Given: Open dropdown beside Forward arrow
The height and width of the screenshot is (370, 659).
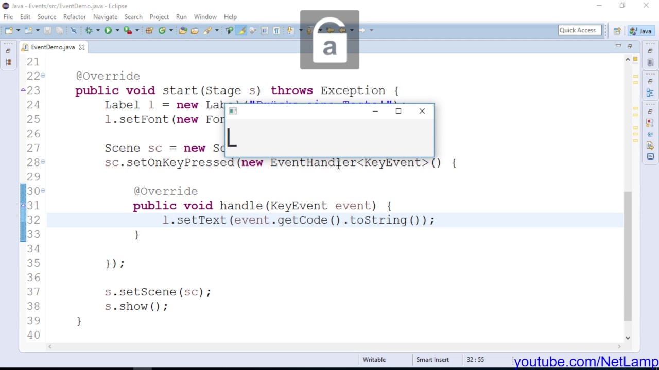Looking at the screenshot, I should pos(371,31).
